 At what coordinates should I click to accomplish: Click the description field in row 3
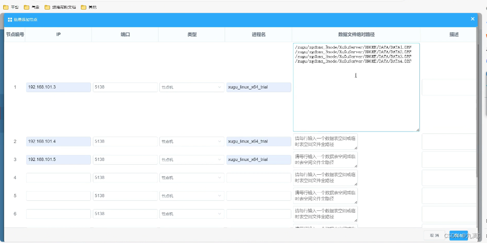coord(449,160)
